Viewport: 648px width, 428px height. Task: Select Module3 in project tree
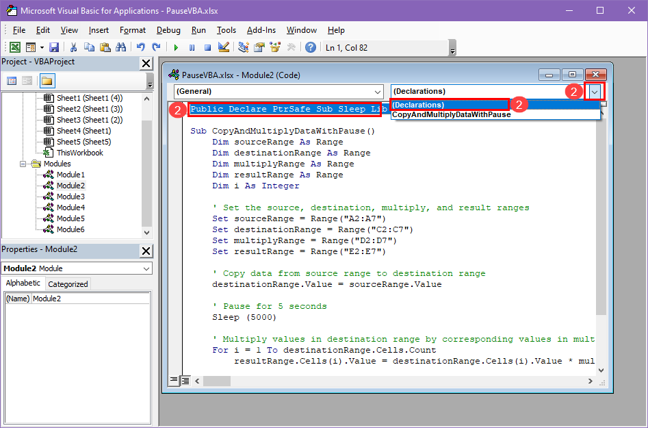point(70,197)
